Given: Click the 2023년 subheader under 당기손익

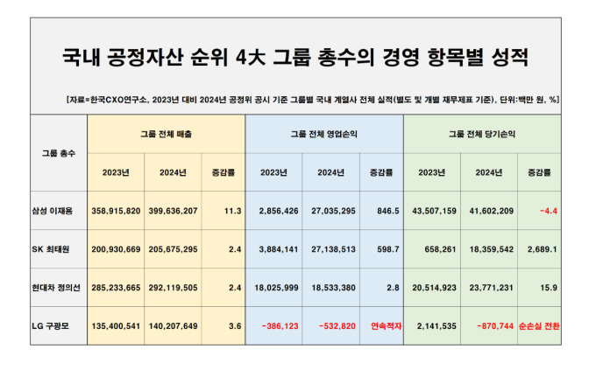Looking at the screenshot, I should tap(432, 172).
